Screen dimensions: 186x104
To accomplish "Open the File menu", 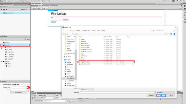I will pos(5,1).
